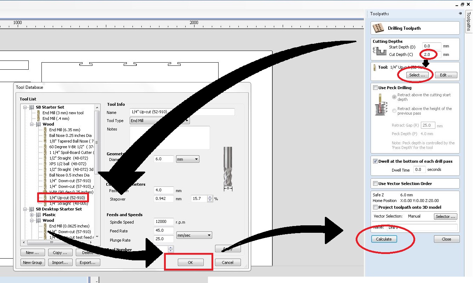Click the Edit tool button
The height and width of the screenshot is (283, 474).
click(446, 75)
